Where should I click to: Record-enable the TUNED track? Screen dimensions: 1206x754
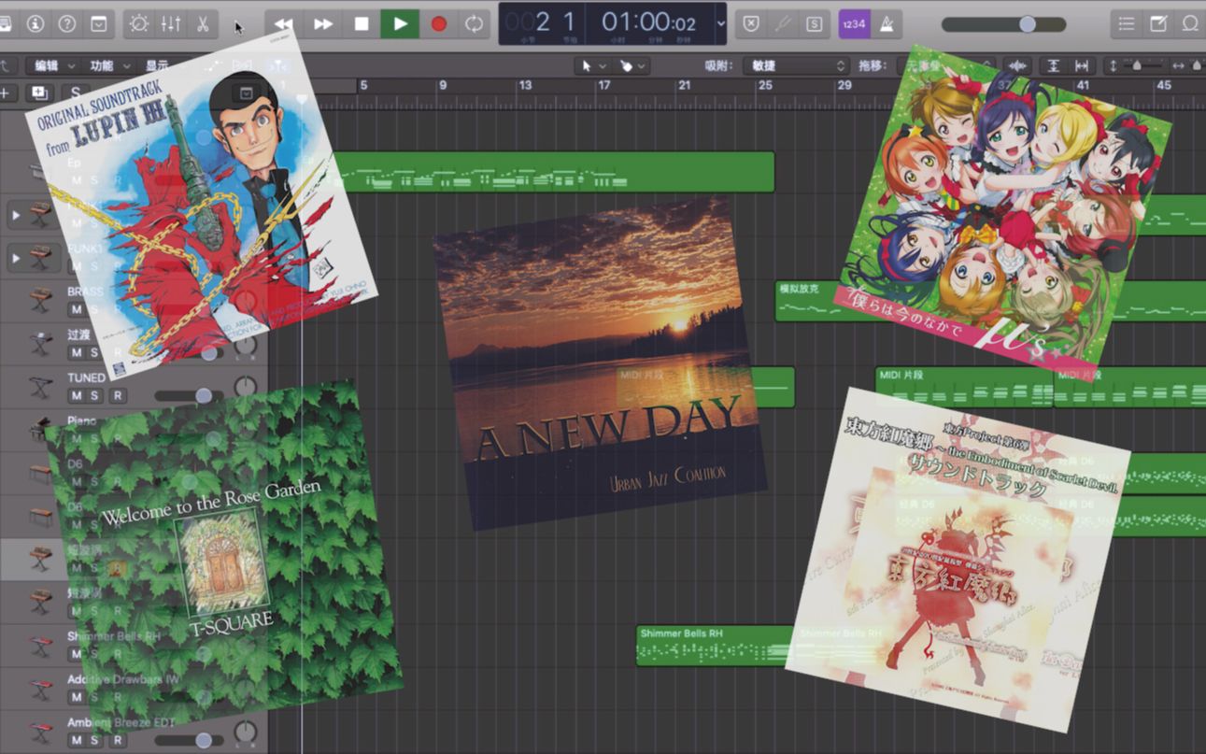pyautogui.click(x=117, y=395)
